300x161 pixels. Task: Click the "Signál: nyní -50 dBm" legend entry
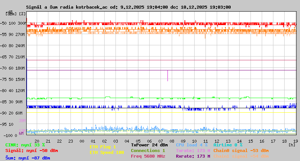pyautogui.click(x=31, y=151)
